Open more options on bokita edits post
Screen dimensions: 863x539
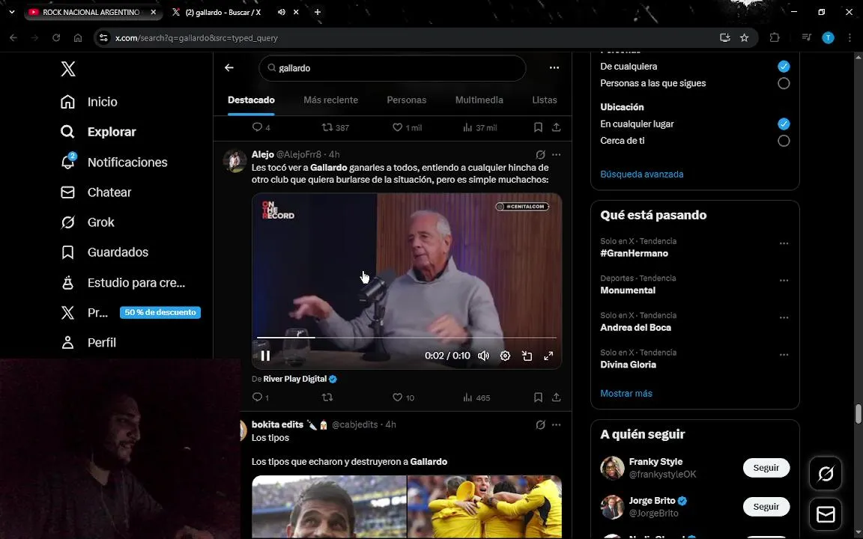tap(557, 424)
